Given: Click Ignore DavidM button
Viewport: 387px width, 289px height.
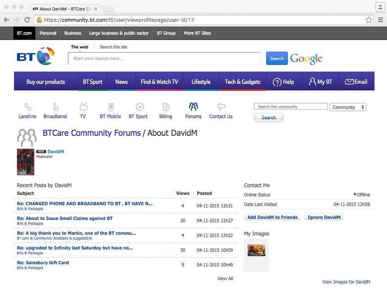Looking at the screenshot, I should click(324, 217).
